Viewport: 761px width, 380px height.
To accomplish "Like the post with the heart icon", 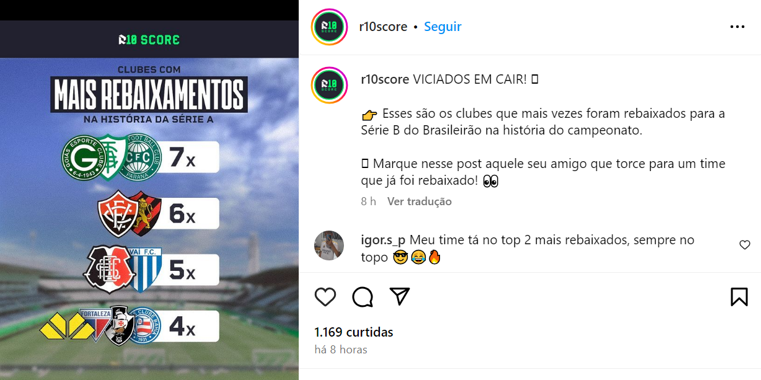I will [x=325, y=297].
